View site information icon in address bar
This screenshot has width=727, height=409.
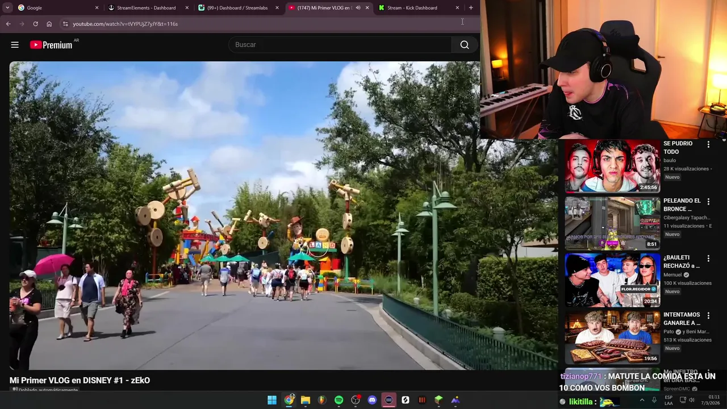pyautogui.click(x=65, y=24)
